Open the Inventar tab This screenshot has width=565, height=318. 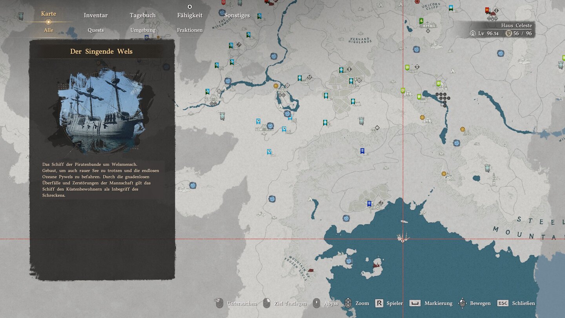[96, 15]
